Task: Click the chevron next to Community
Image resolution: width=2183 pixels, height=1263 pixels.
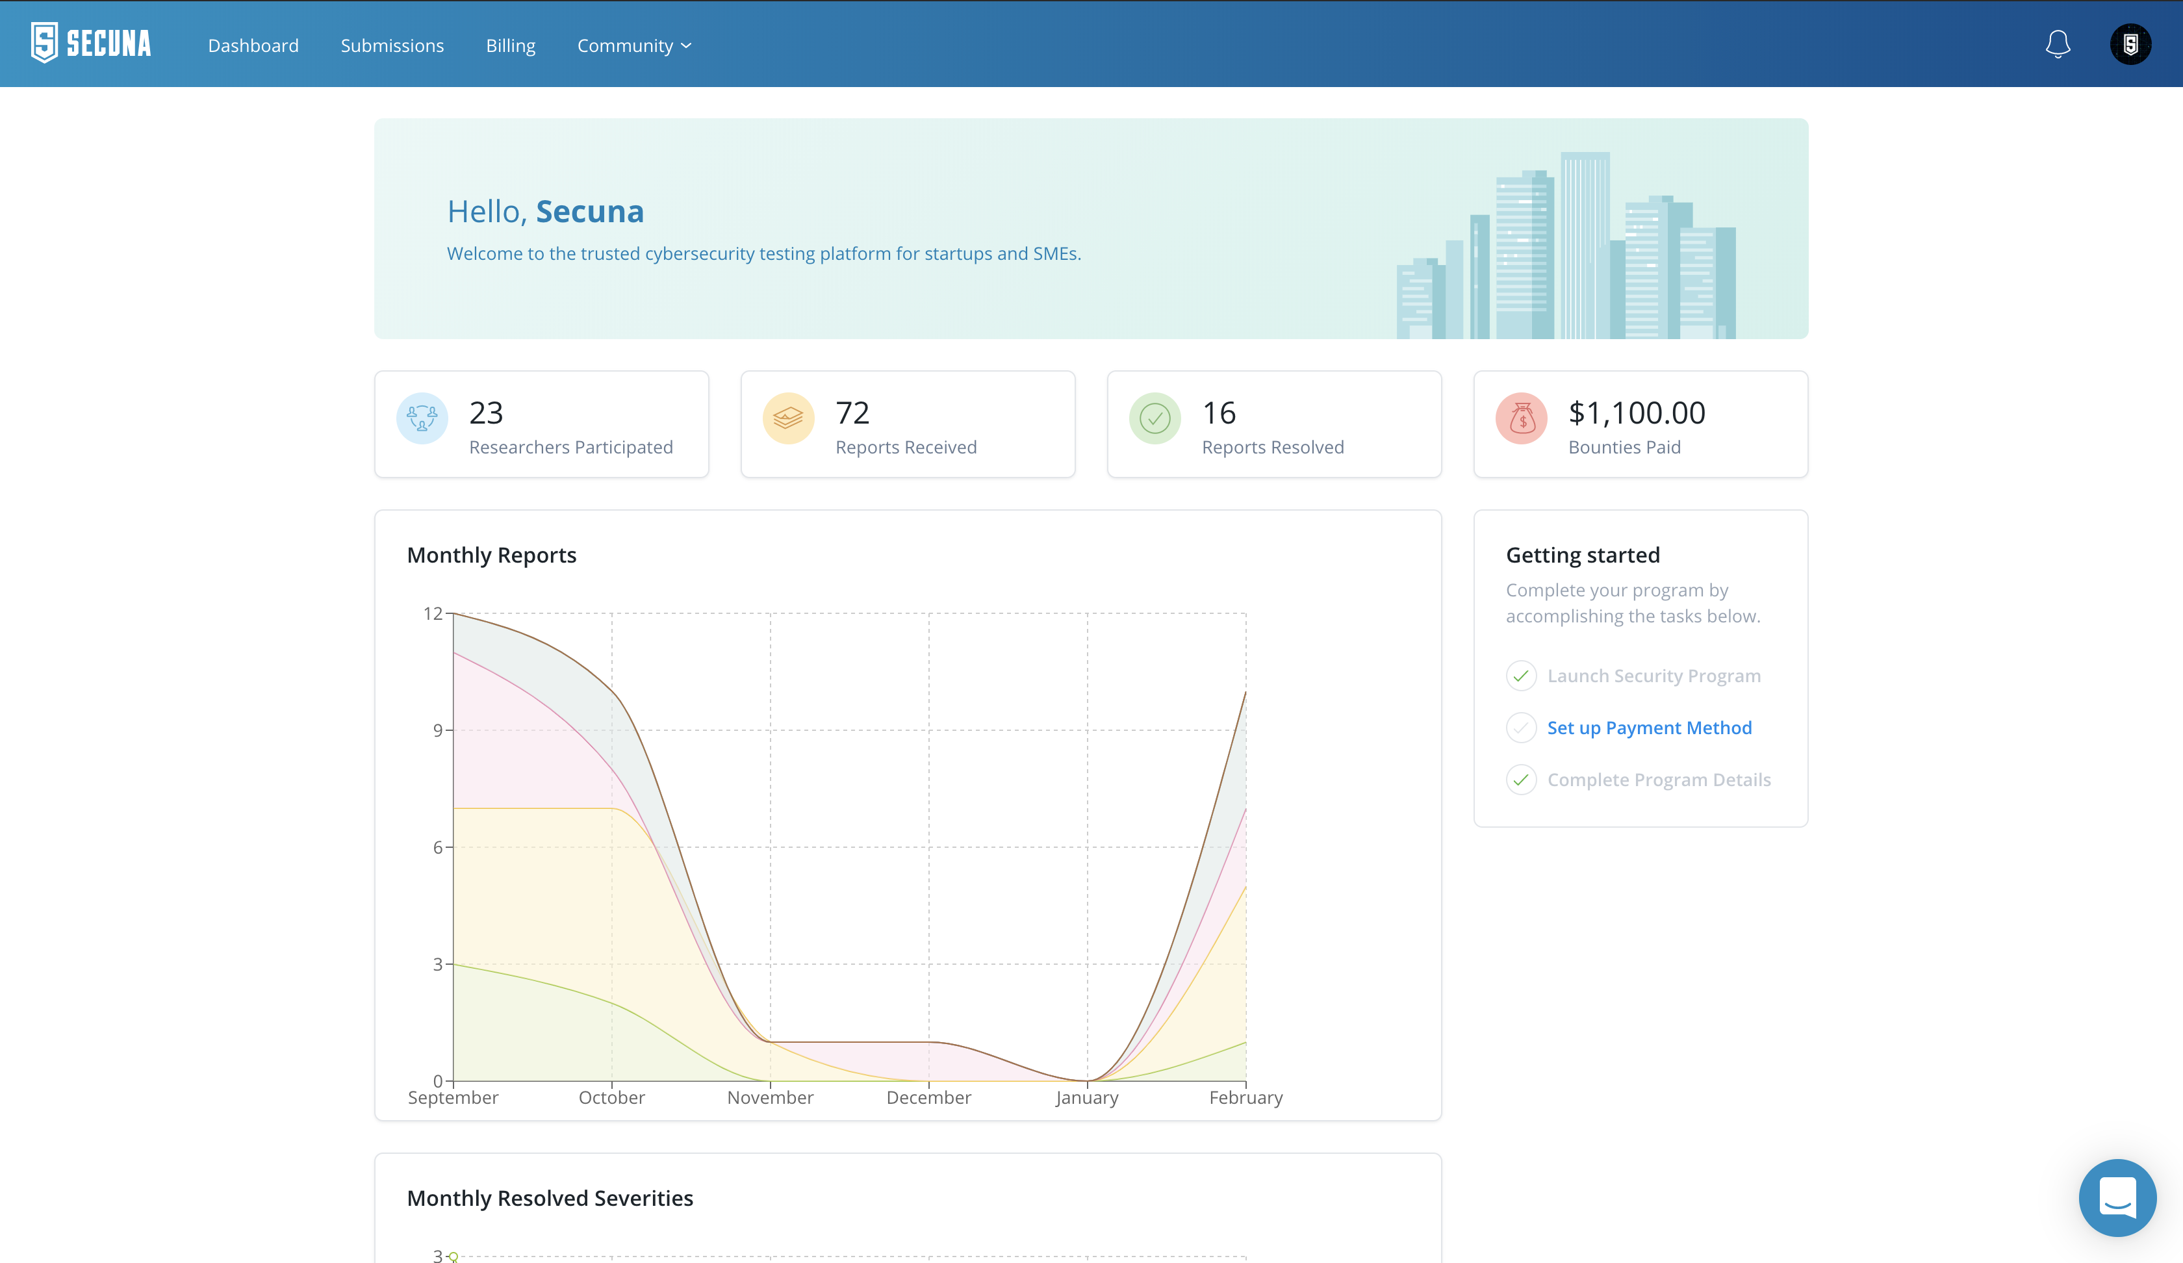Action: pos(686,46)
